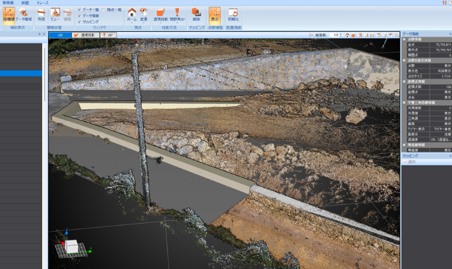Uncheck the データ一覧 checkbox

(79, 9)
